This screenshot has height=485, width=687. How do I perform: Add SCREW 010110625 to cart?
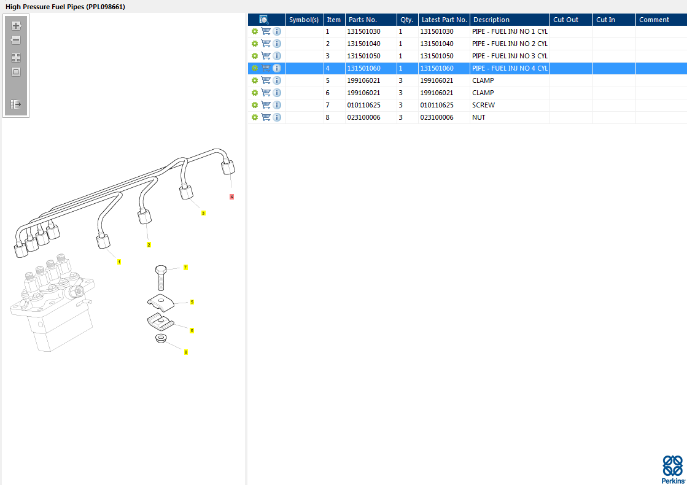265,105
